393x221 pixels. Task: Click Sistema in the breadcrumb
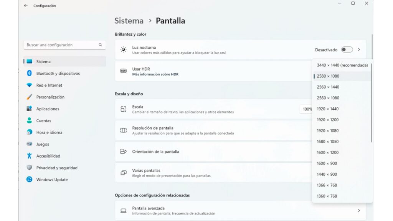[x=129, y=21]
